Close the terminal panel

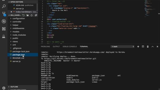[157, 46]
